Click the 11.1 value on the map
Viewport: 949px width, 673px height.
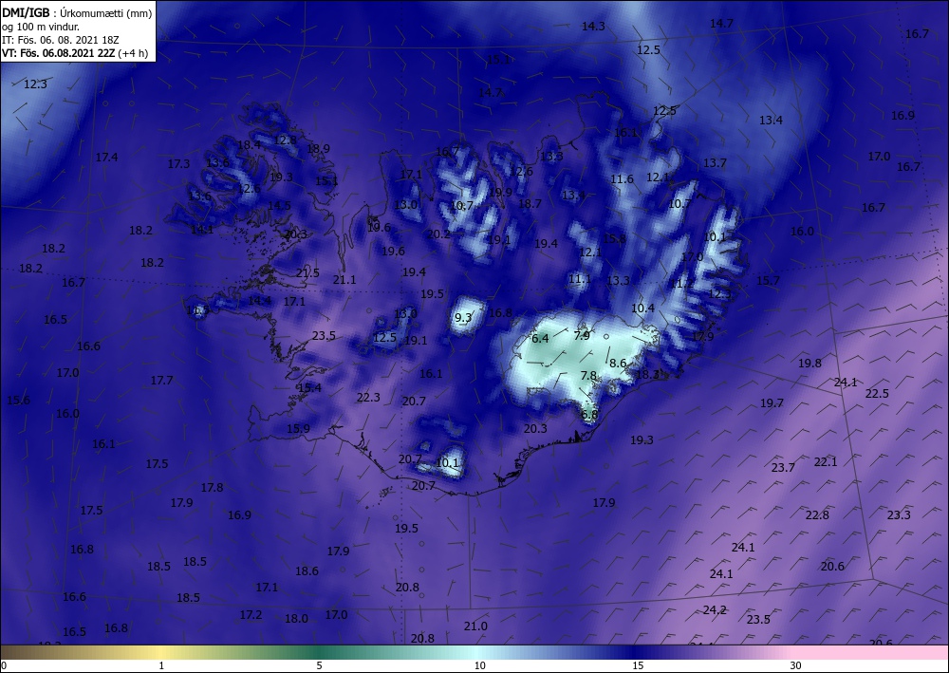coord(580,279)
